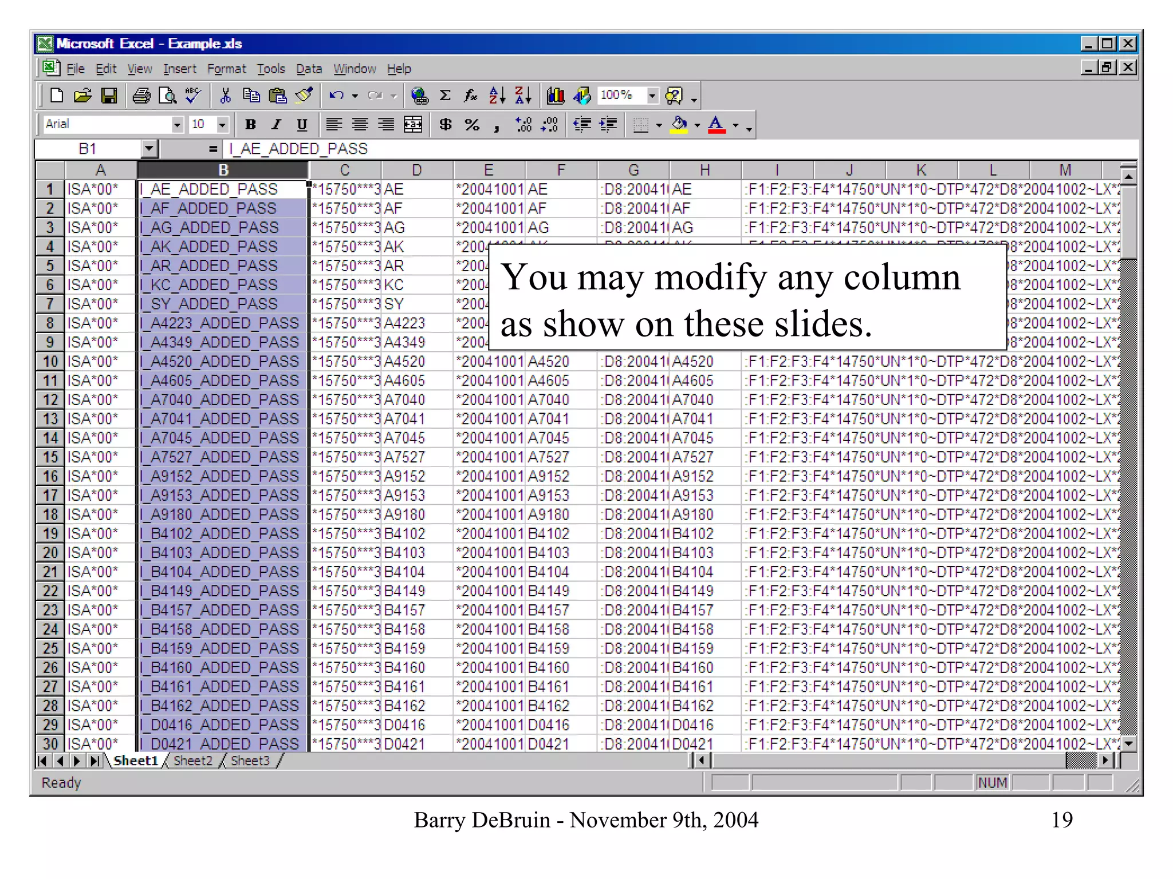Expand the Font Color dropdown arrow
The width and height of the screenshot is (1173, 879).
[x=736, y=125]
